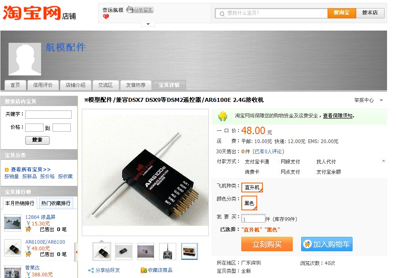This screenshot has width=396, height=278.
Task: Select the 黑色 color option
Action: (249, 203)
